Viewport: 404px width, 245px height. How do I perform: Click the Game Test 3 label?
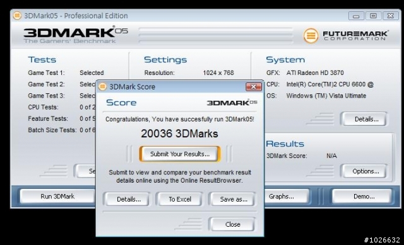click(x=46, y=96)
